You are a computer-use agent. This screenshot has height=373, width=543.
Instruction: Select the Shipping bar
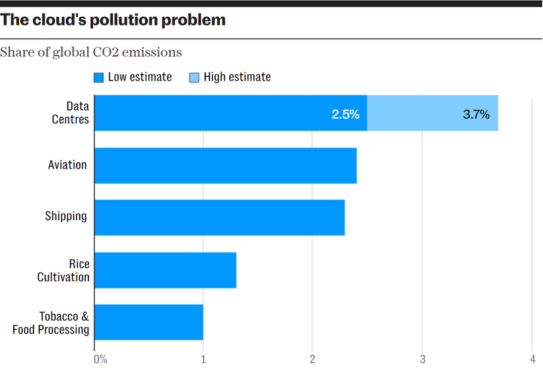(x=219, y=218)
